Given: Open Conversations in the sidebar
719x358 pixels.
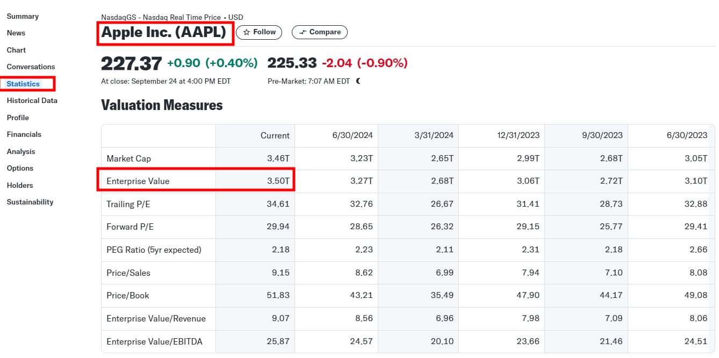Looking at the screenshot, I should click(31, 67).
